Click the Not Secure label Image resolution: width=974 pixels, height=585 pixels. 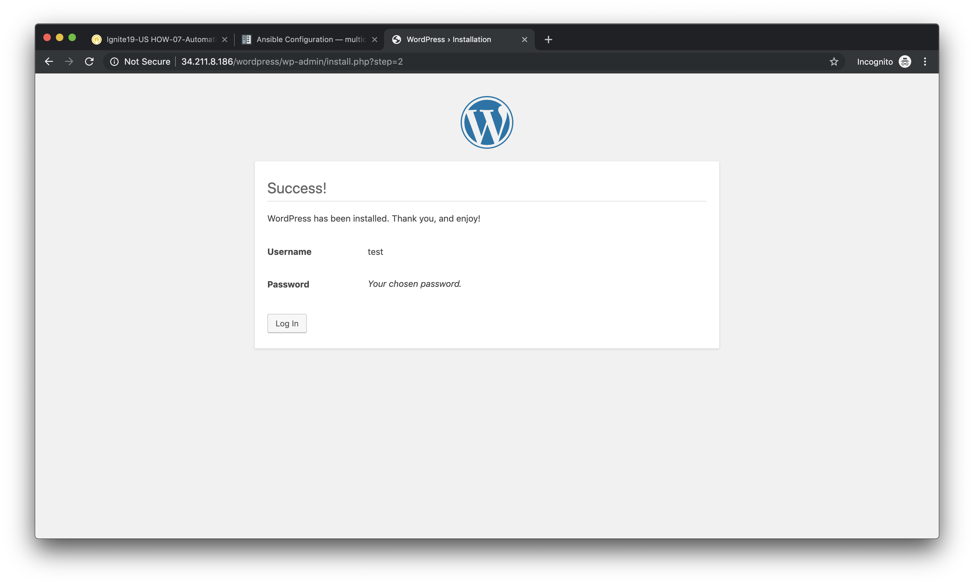(147, 62)
